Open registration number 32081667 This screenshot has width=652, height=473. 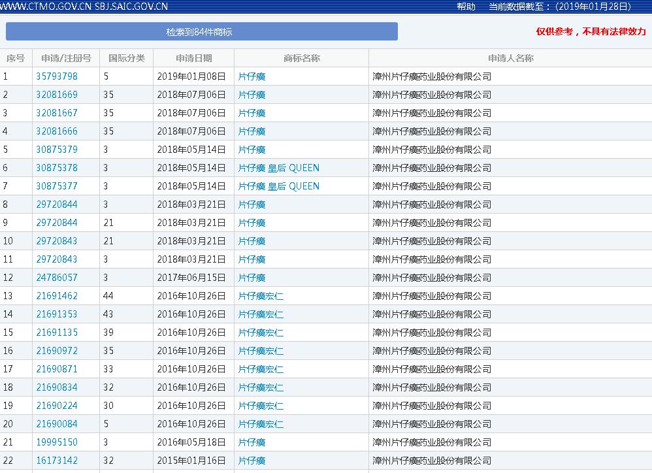coord(57,113)
